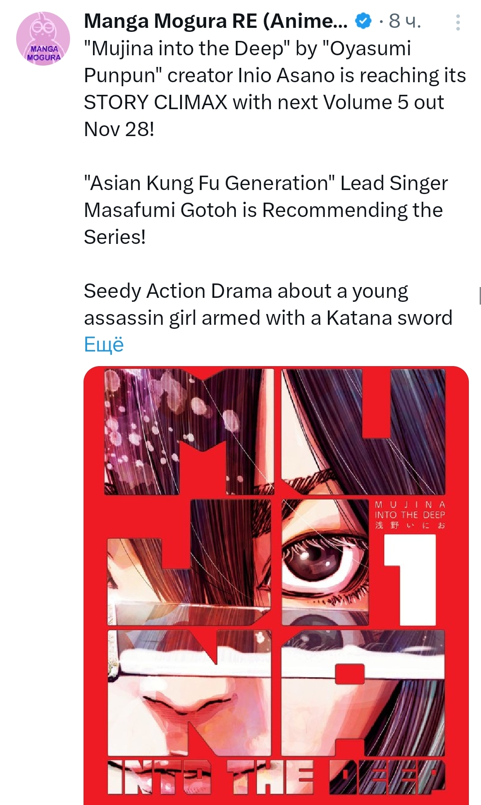Viewport: 481px width, 805px height.
Task: Click the 'MANGA MOGURA' label inside the avatar
Action: tap(44, 53)
